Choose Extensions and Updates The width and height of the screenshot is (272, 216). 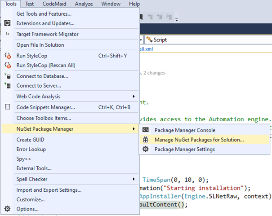(x=70, y=23)
